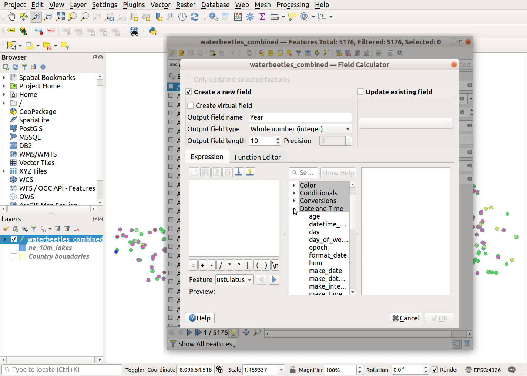Click the Browser panel refresh icon
527x376 pixels.
(15, 67)
